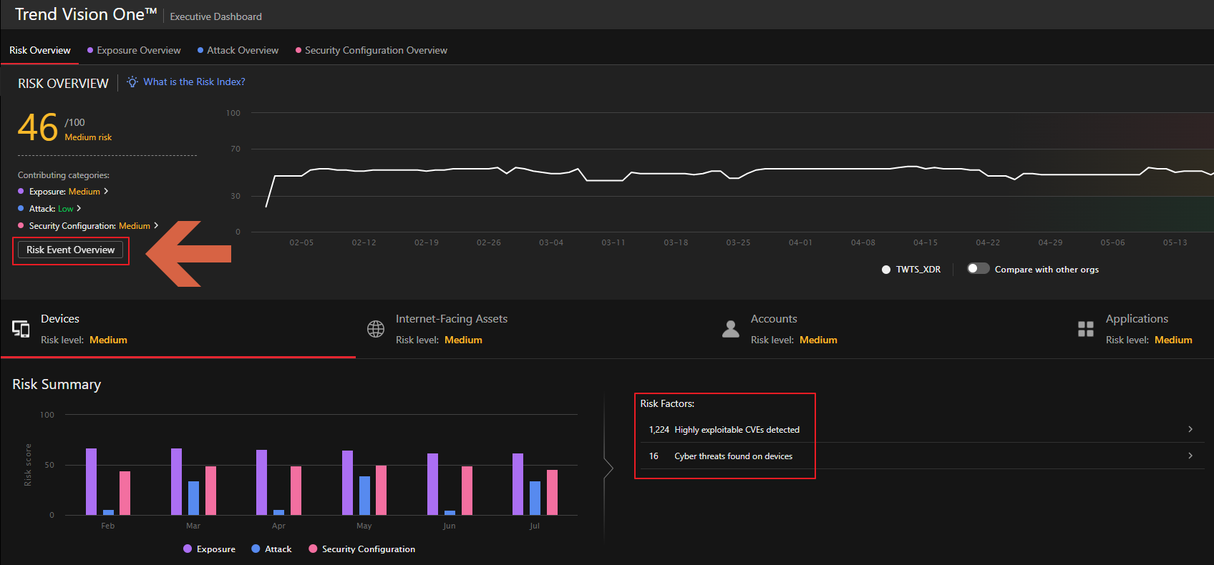The width and height of the screenshot is (1214, 565).
Task: Select the Cyber threats found on devices row
Action: point(733,456)
